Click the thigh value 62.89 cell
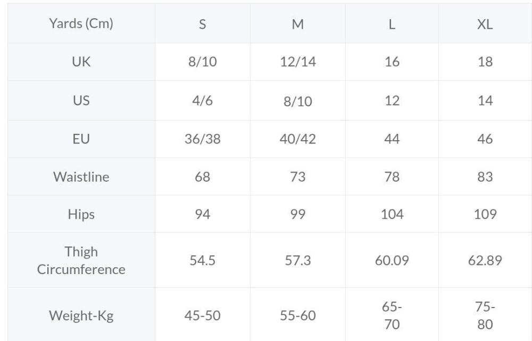 tap(485, 260)
